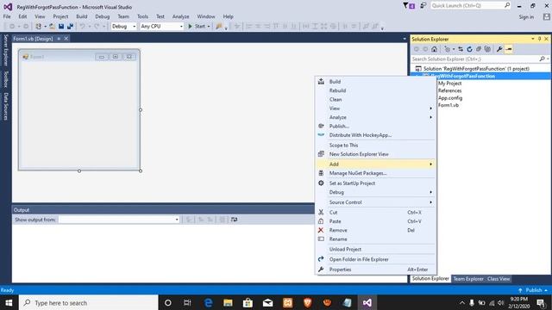The height and width of the screenshot is (310, 552).
Task: Open the Project menu in the menu bar
Action: pos(60,16)
